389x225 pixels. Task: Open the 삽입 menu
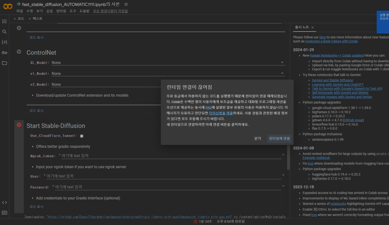[50, 11]
